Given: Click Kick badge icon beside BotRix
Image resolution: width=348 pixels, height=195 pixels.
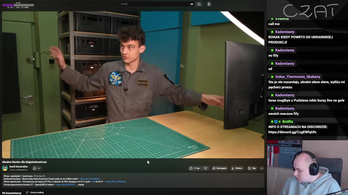Looking at the screenshot, I should [272, 122].
